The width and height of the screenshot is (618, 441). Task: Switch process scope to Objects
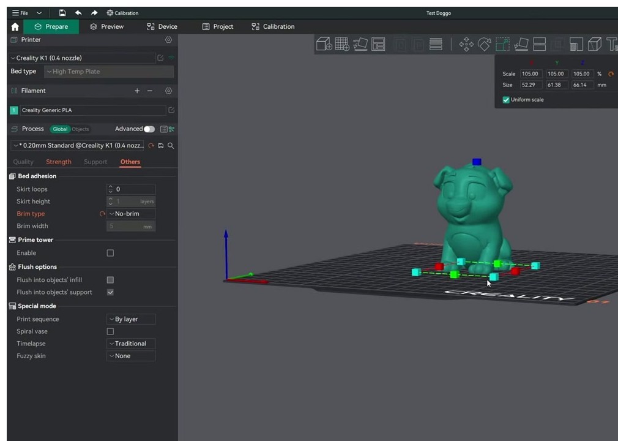pyautogui.click(x=80, y=129)
